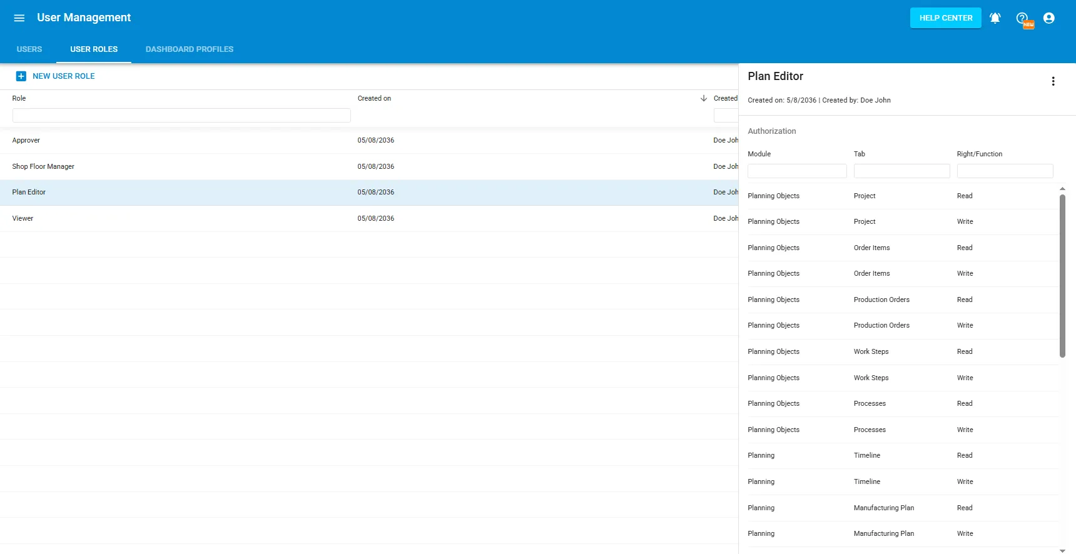Select the Shop Floor Manager role
The height and width of the screenshot is (554, 1076).
click(x=369, y=166)
